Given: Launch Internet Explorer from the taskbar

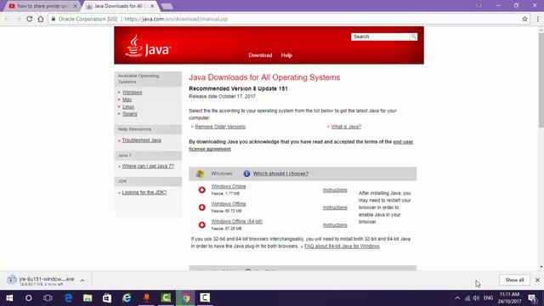Looking at the screenshot, I should click(127, 298).
